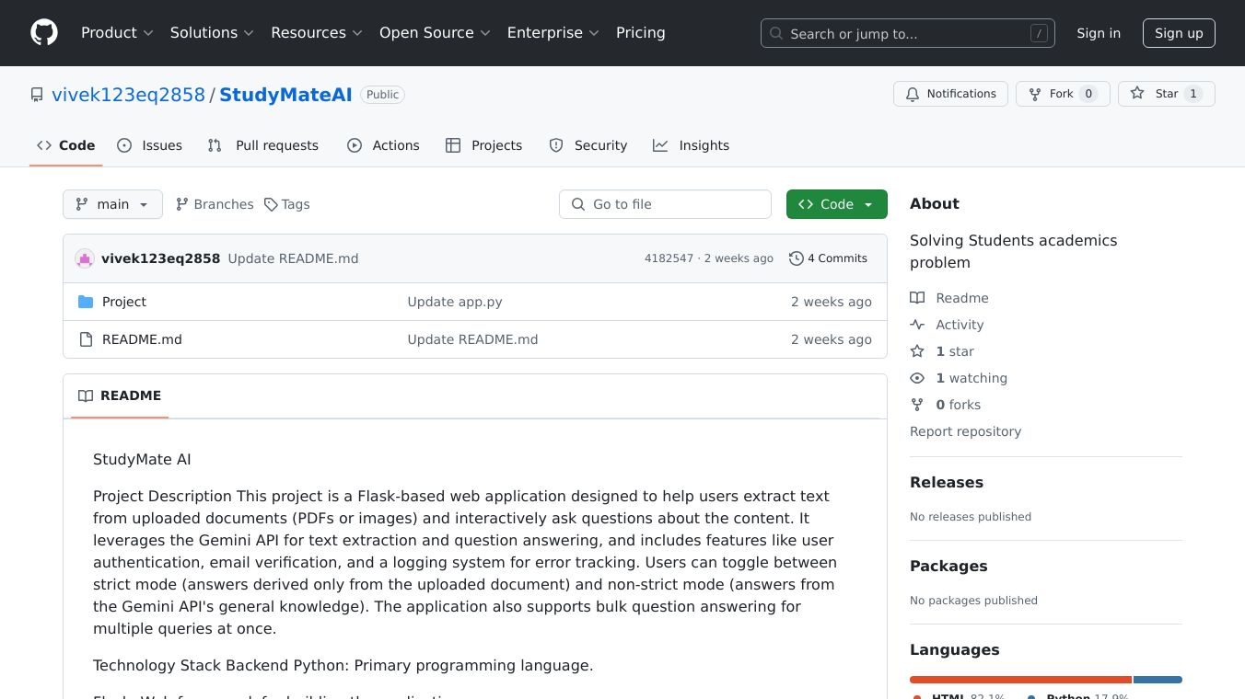Click the GitHub logo icon
1245x699 pixels.
tap(43, 33)
